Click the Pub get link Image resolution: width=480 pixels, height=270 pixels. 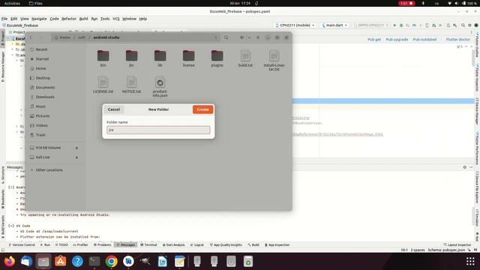[374, 40]
